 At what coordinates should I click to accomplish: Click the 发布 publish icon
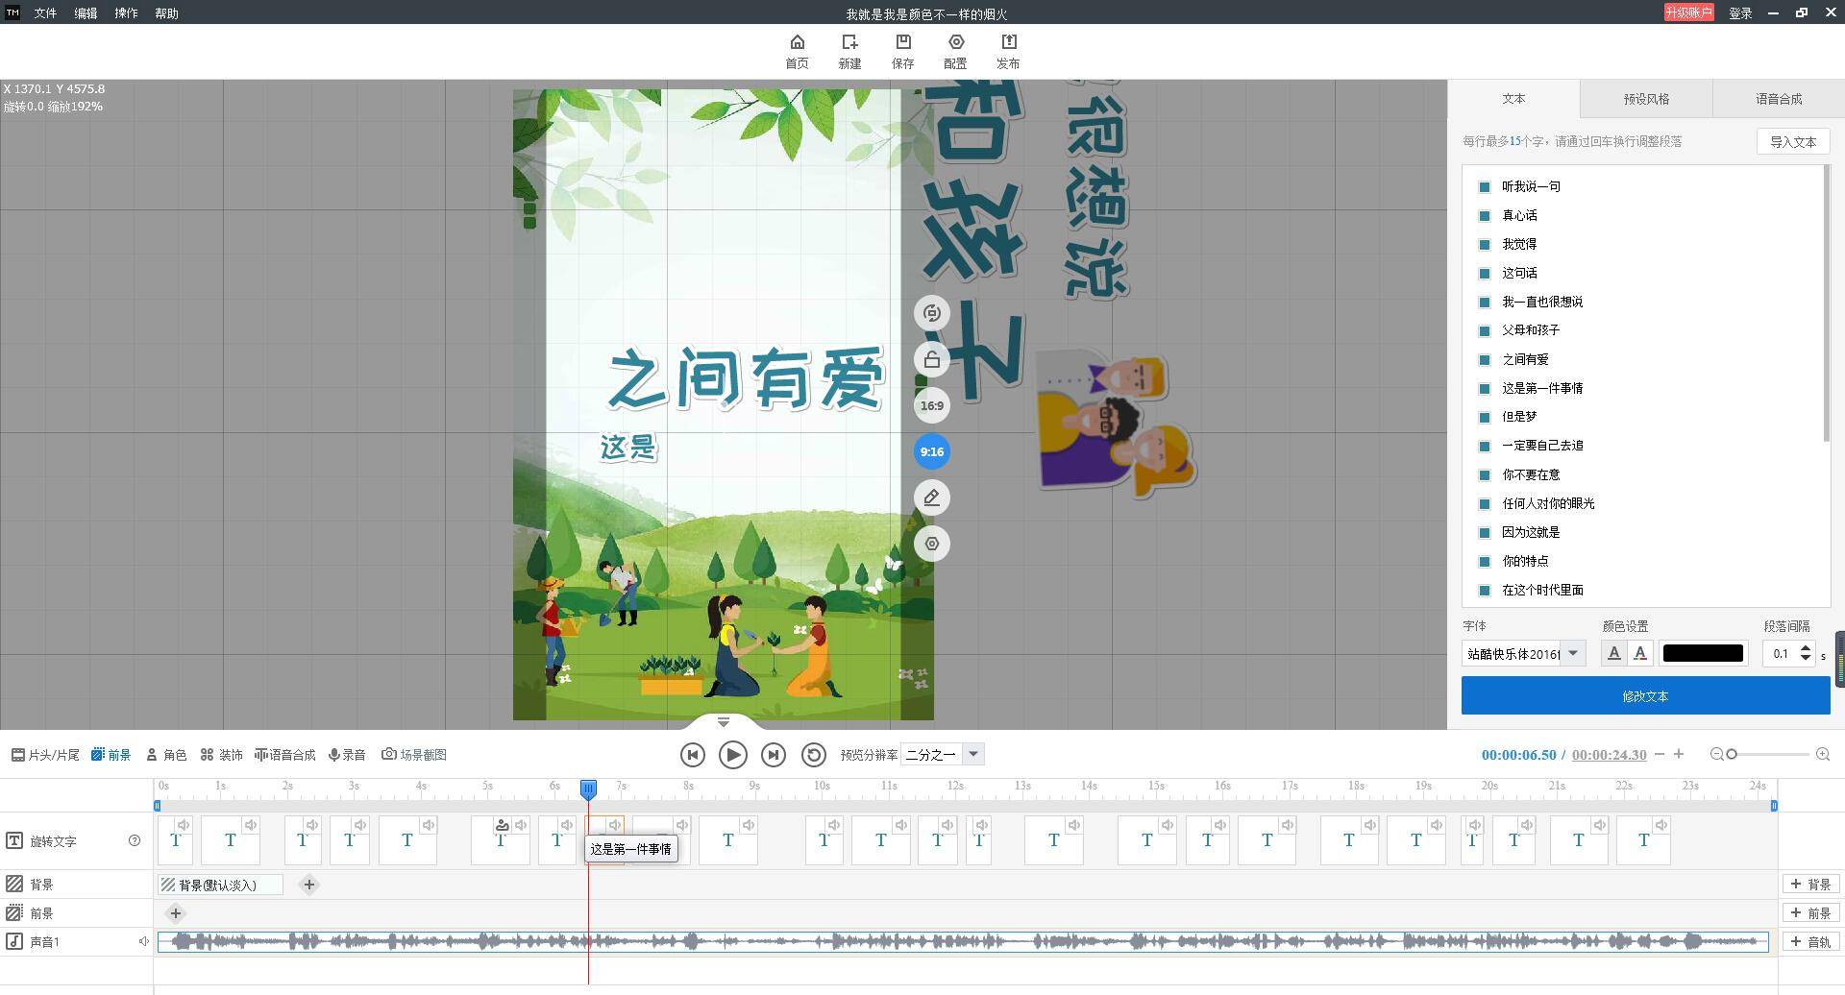[1008, 52]
